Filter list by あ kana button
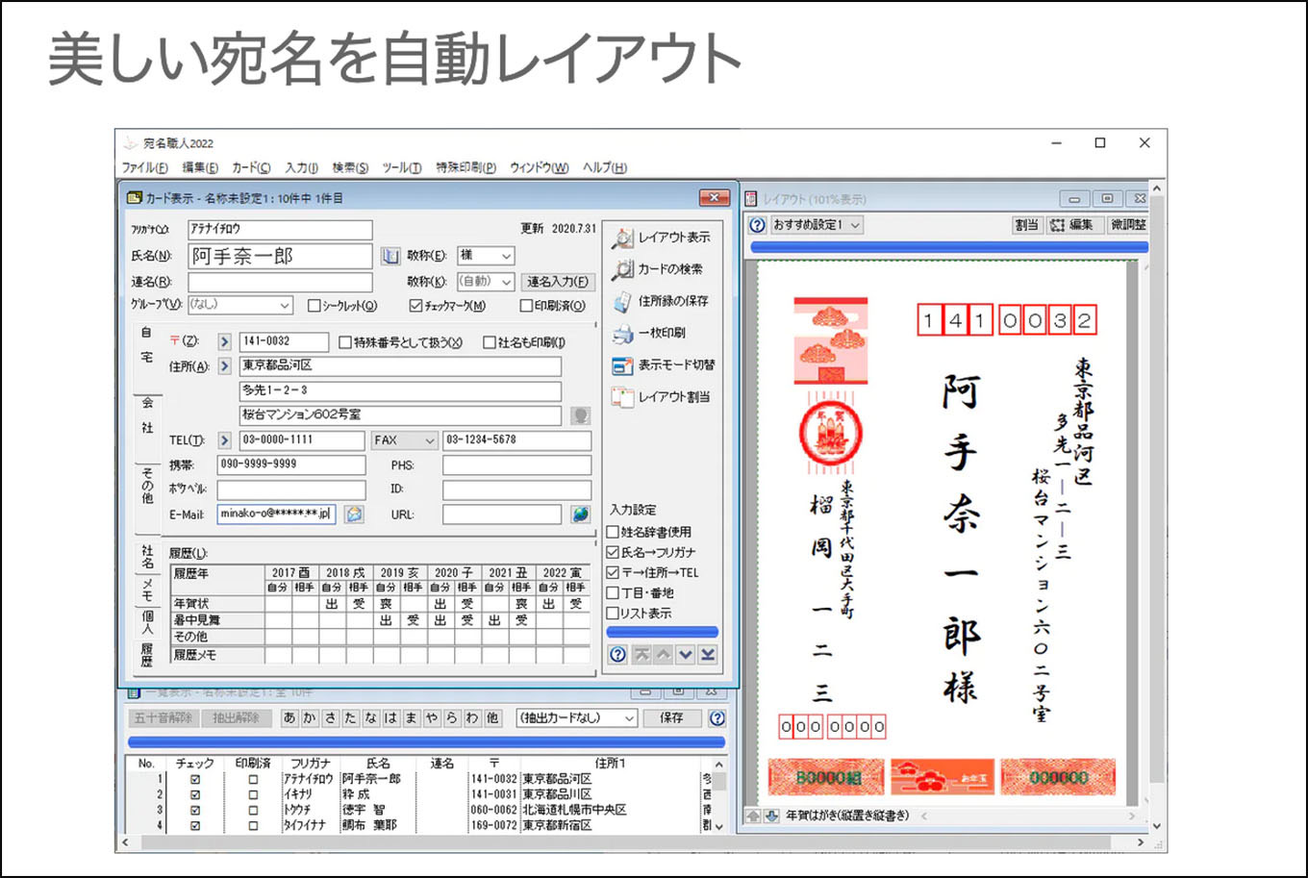1308x878 pixels. click(x=289, y=718)
